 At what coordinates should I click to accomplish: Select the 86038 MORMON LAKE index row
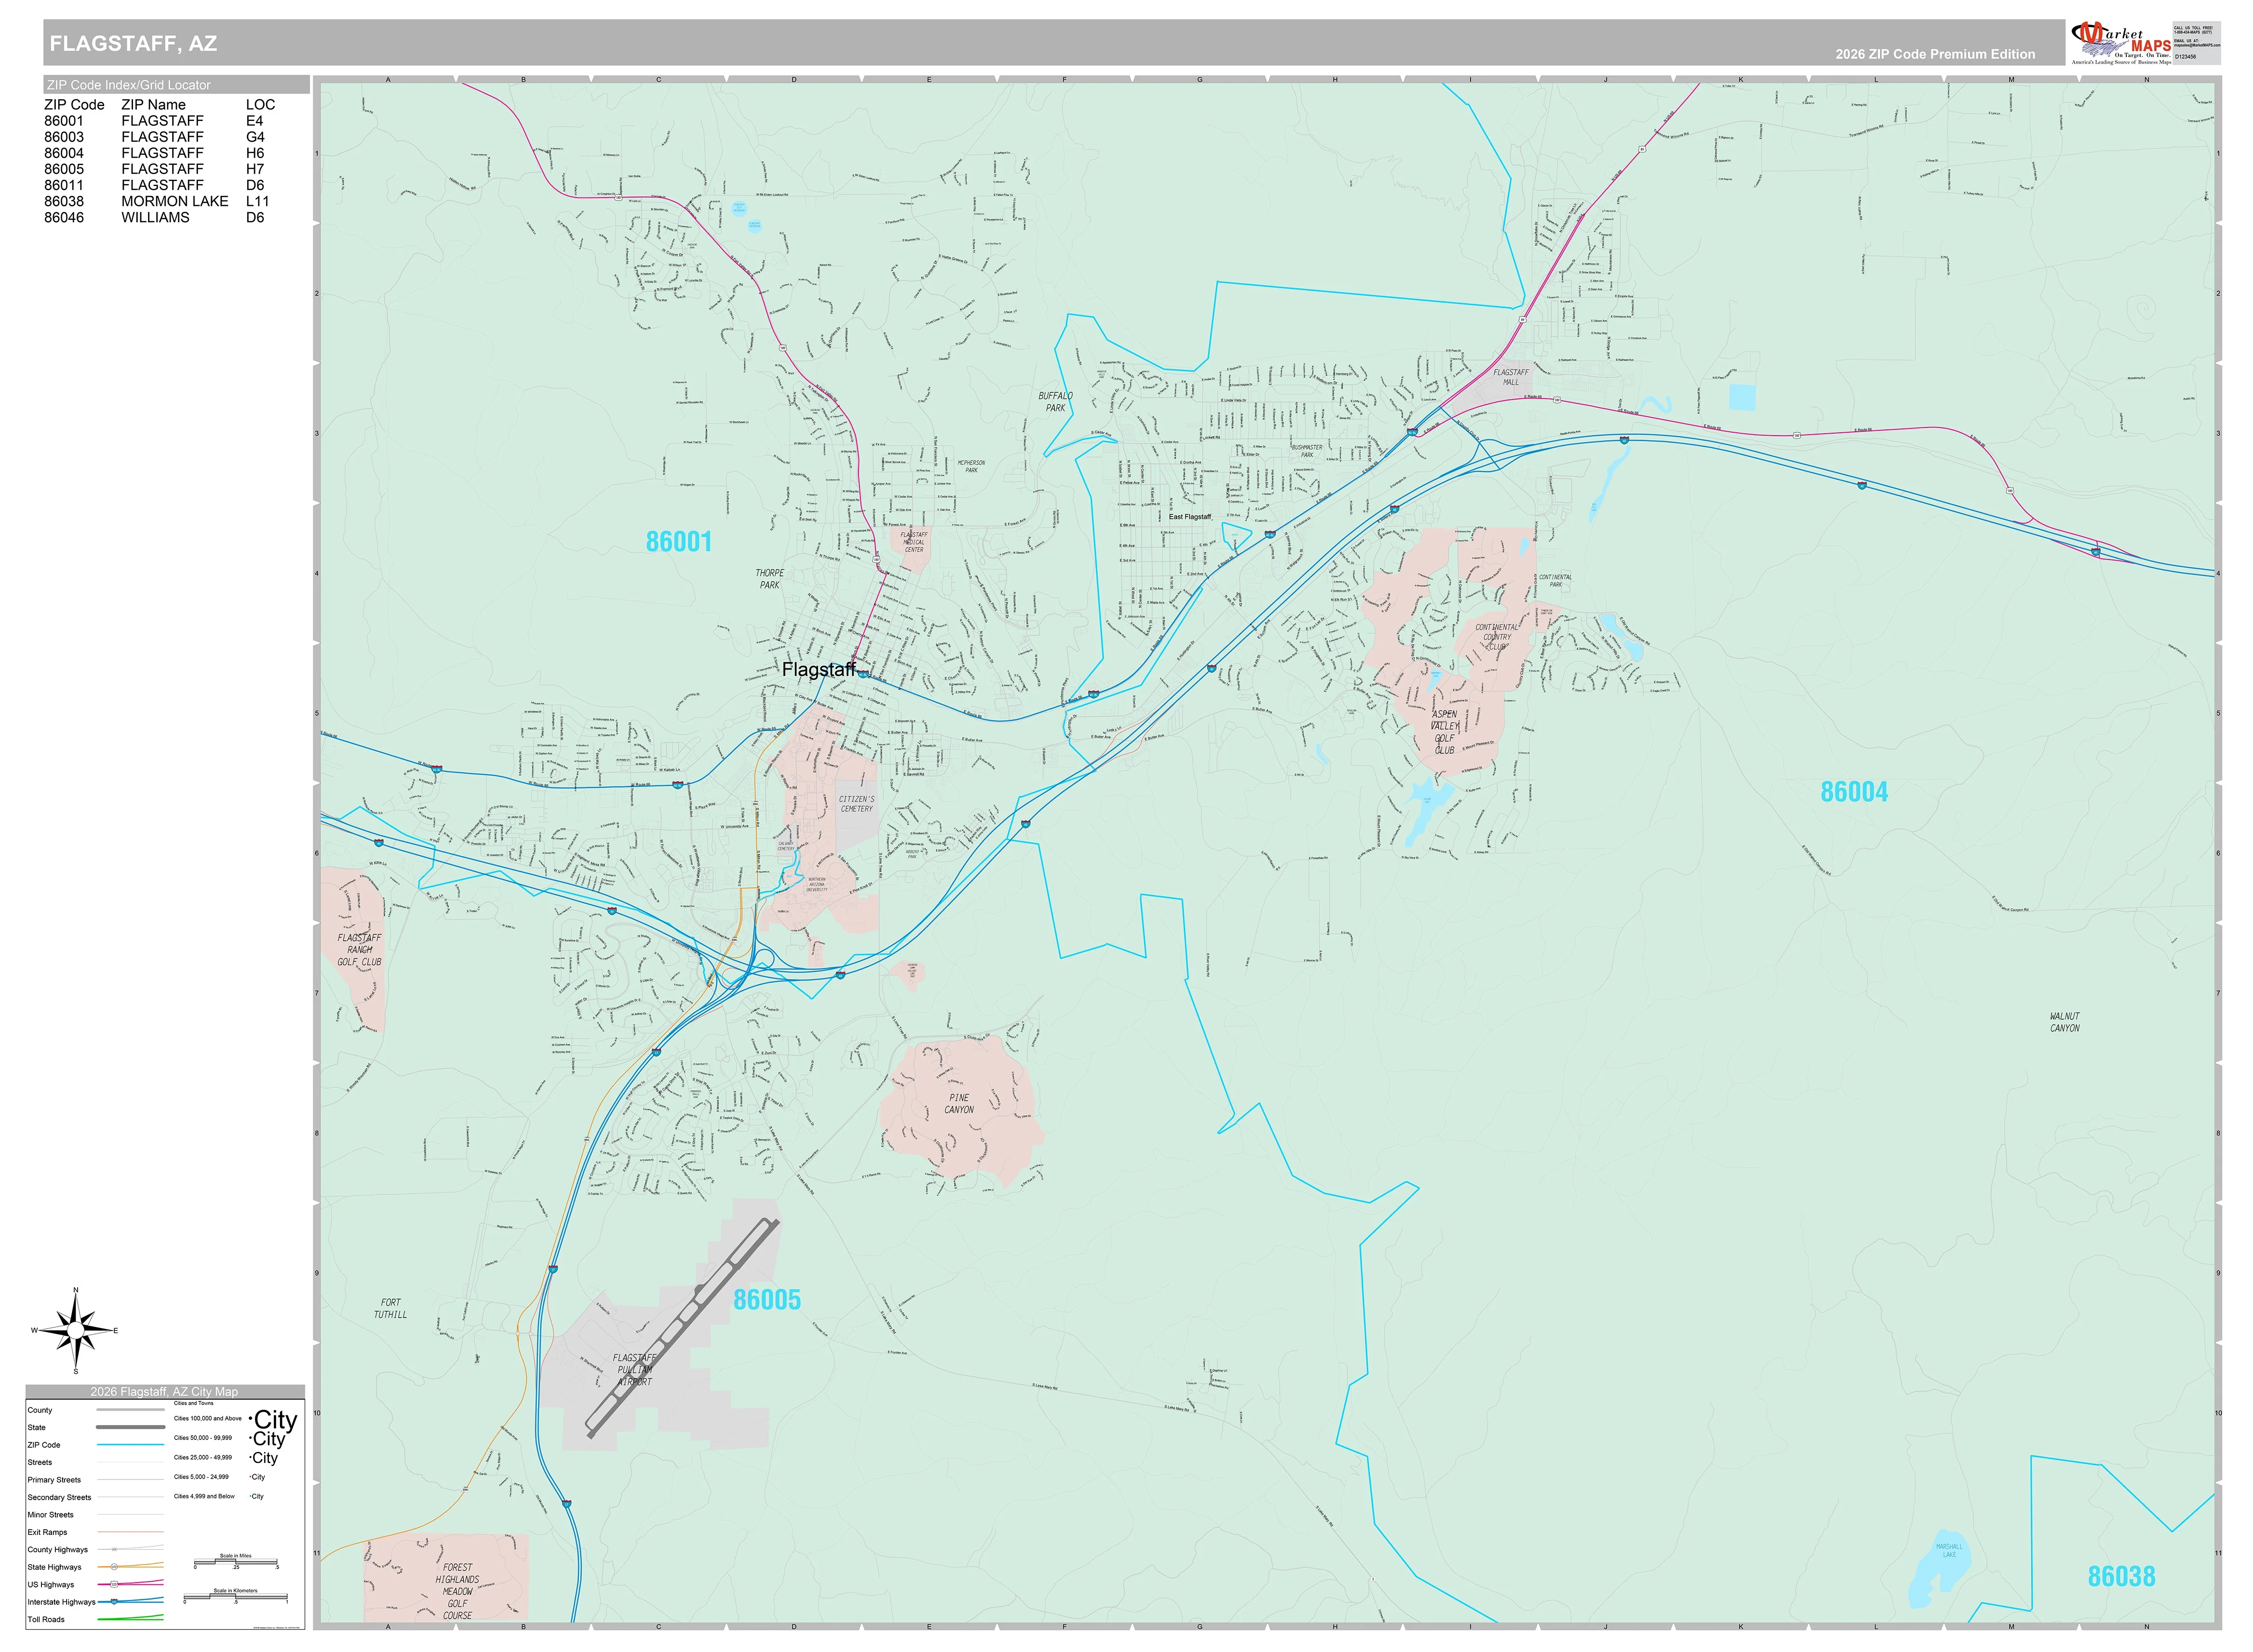coord(157,201)
